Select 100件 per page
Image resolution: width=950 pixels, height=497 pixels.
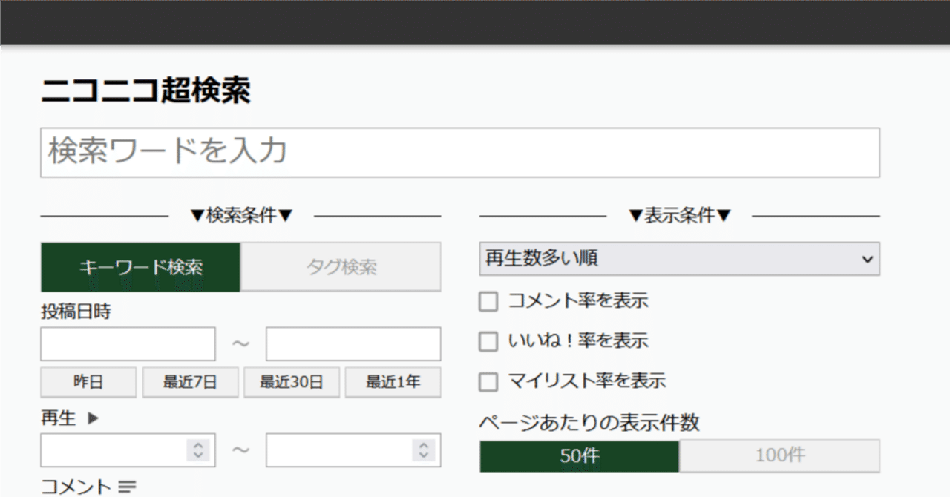[779, 455]
